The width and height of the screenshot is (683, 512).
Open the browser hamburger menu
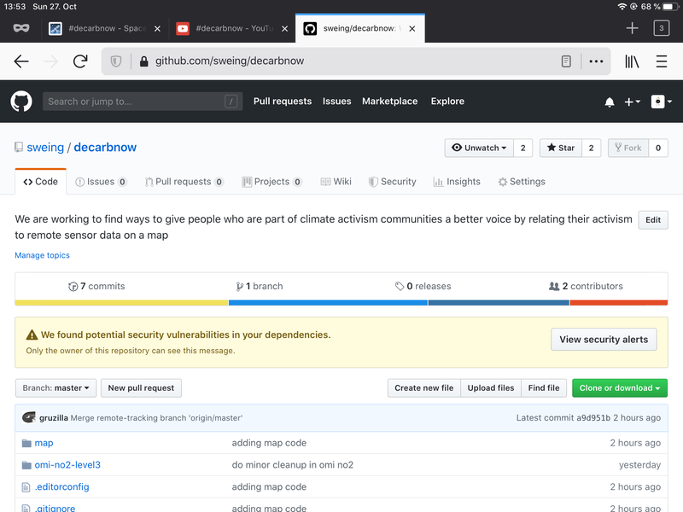(x=662, y=61)
